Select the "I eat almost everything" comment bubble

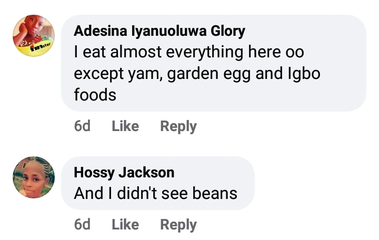tap(213, 74)
